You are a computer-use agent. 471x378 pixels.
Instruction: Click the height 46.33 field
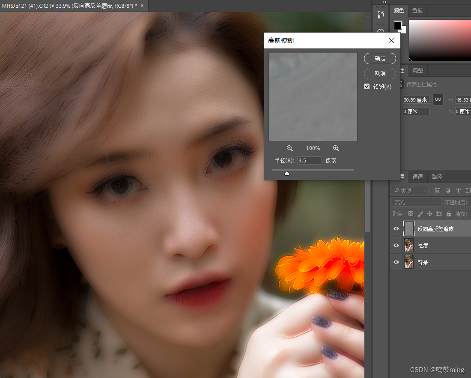[463, 100]
